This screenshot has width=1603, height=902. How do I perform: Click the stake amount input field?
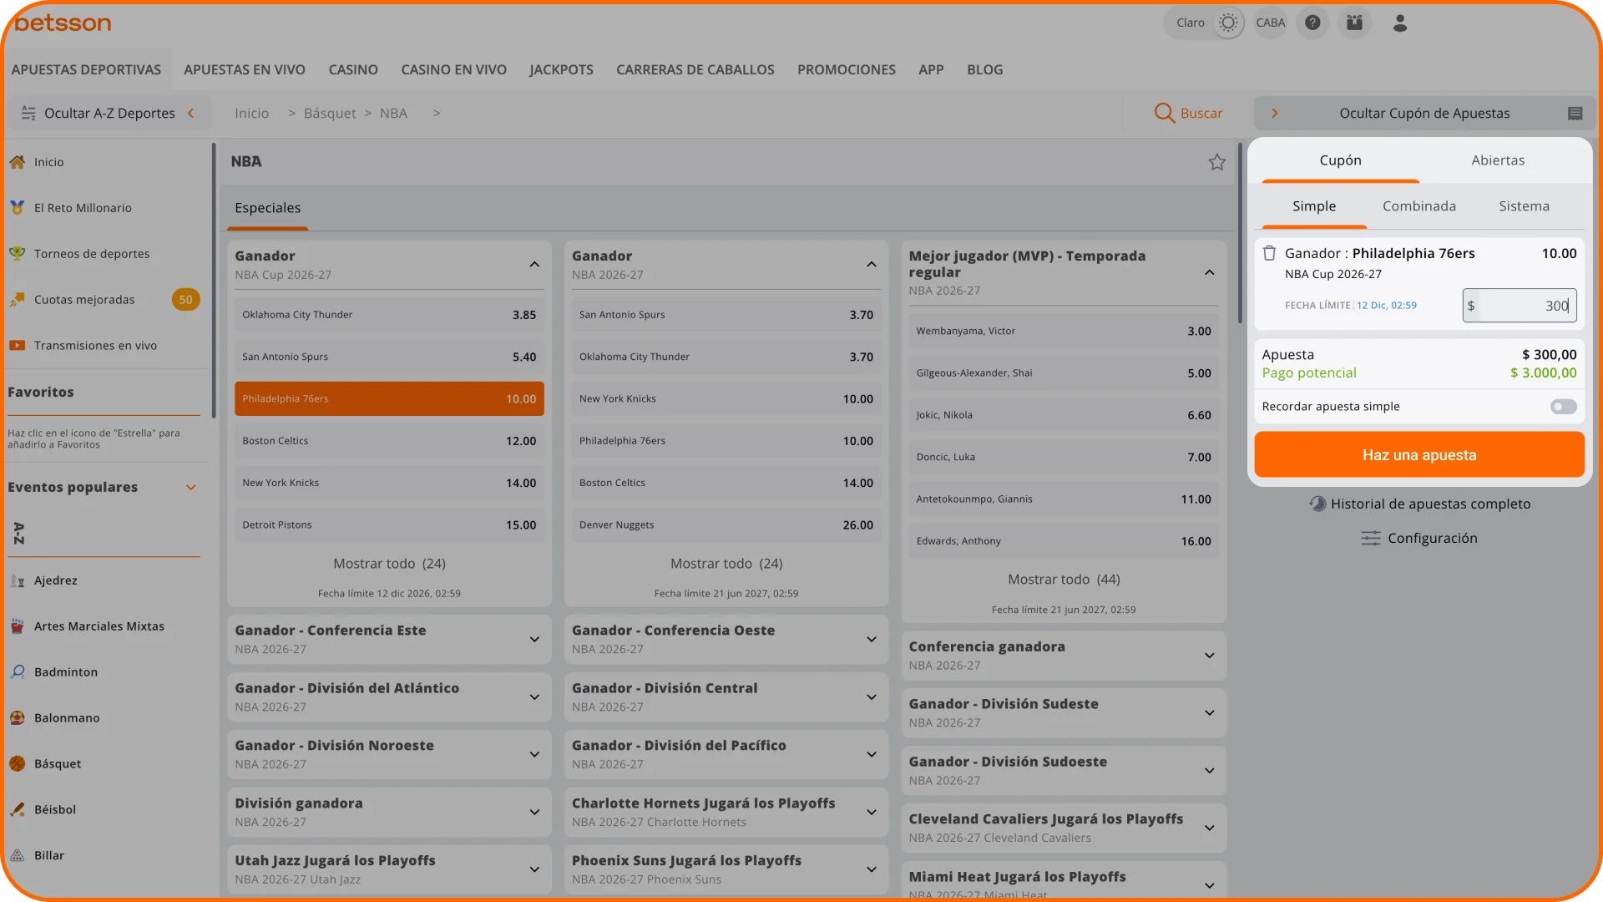pyautogui.click(x=1520, y=306)
